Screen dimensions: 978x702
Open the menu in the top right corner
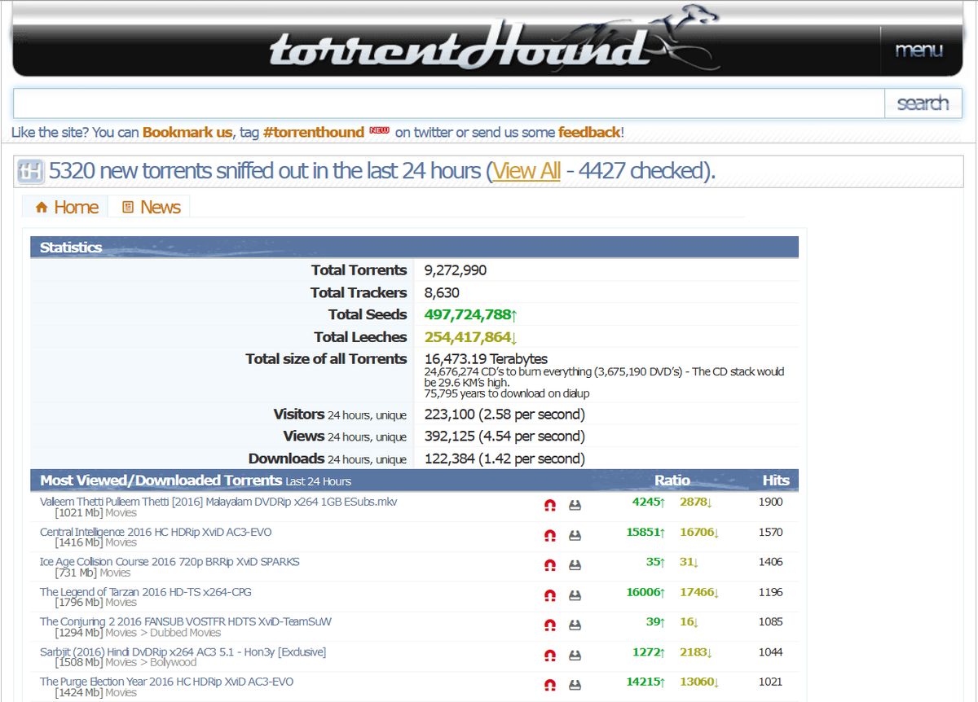click(920, 49)
